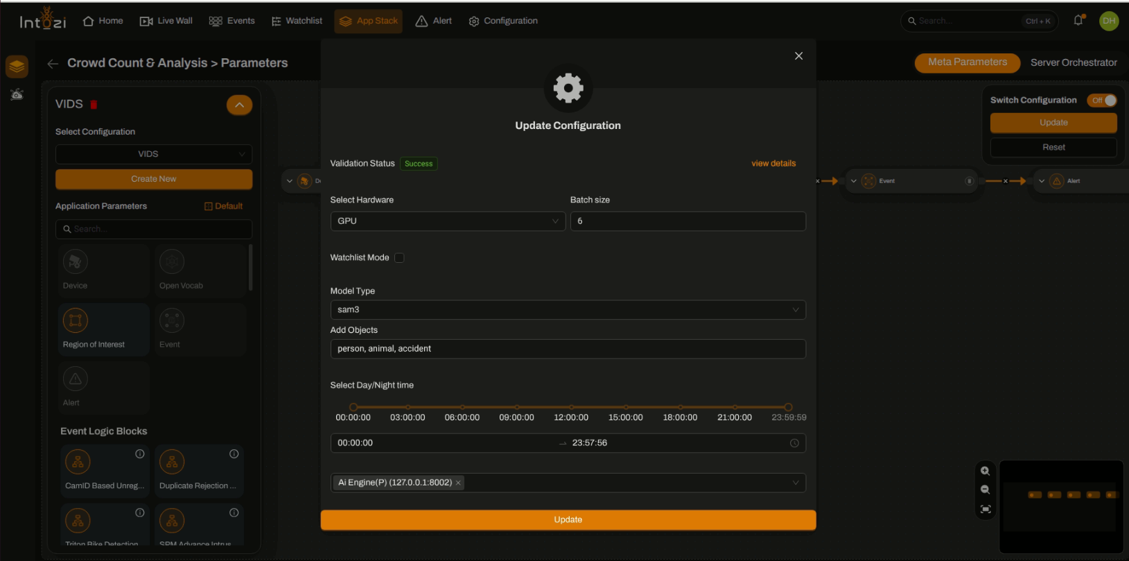Click the clock icon in time range field
The image size is (1129, 561).
tap(794, 443)
